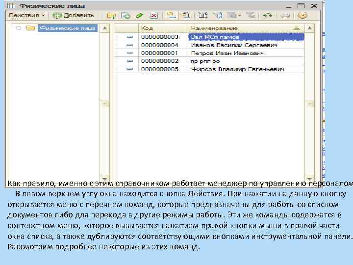
Task: Click filter by current value icon
Action: click(x=218, y=16)
